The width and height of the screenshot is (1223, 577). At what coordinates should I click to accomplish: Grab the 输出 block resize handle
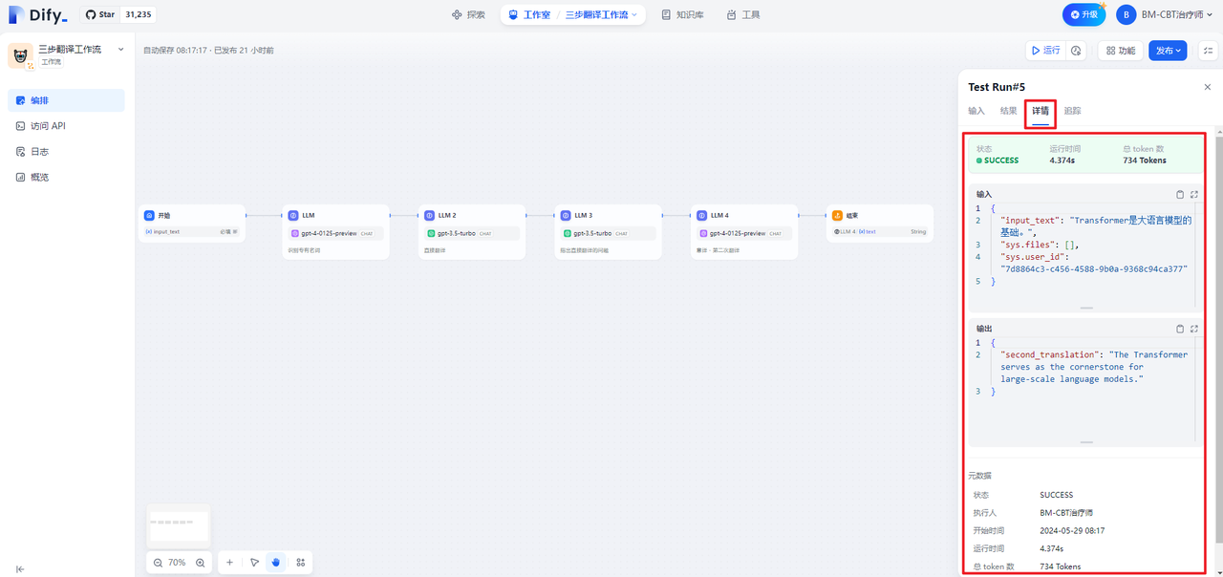coord(1086,442)
